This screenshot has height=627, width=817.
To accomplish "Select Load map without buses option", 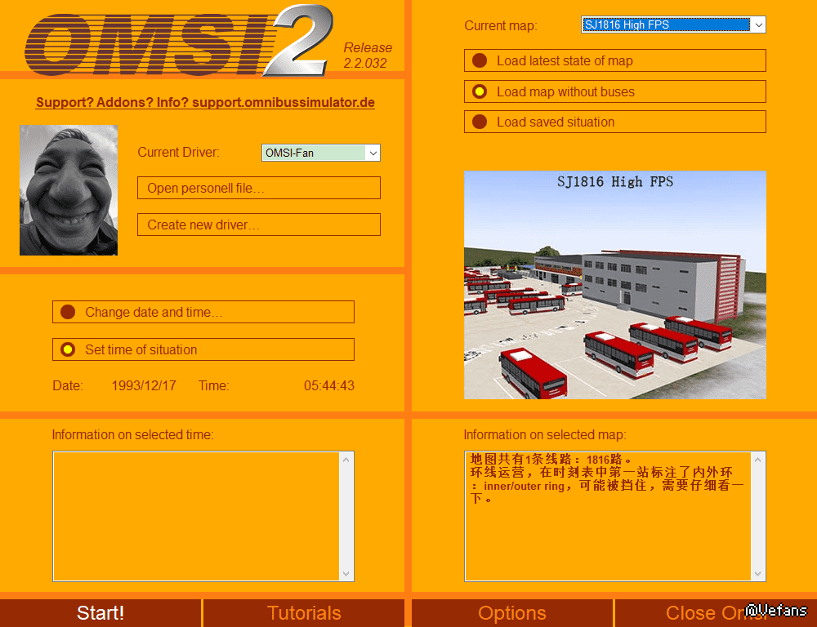I will [615, 91].
